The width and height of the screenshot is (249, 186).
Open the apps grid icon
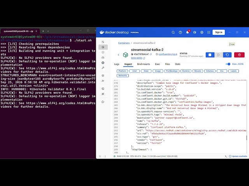point(209,33)
